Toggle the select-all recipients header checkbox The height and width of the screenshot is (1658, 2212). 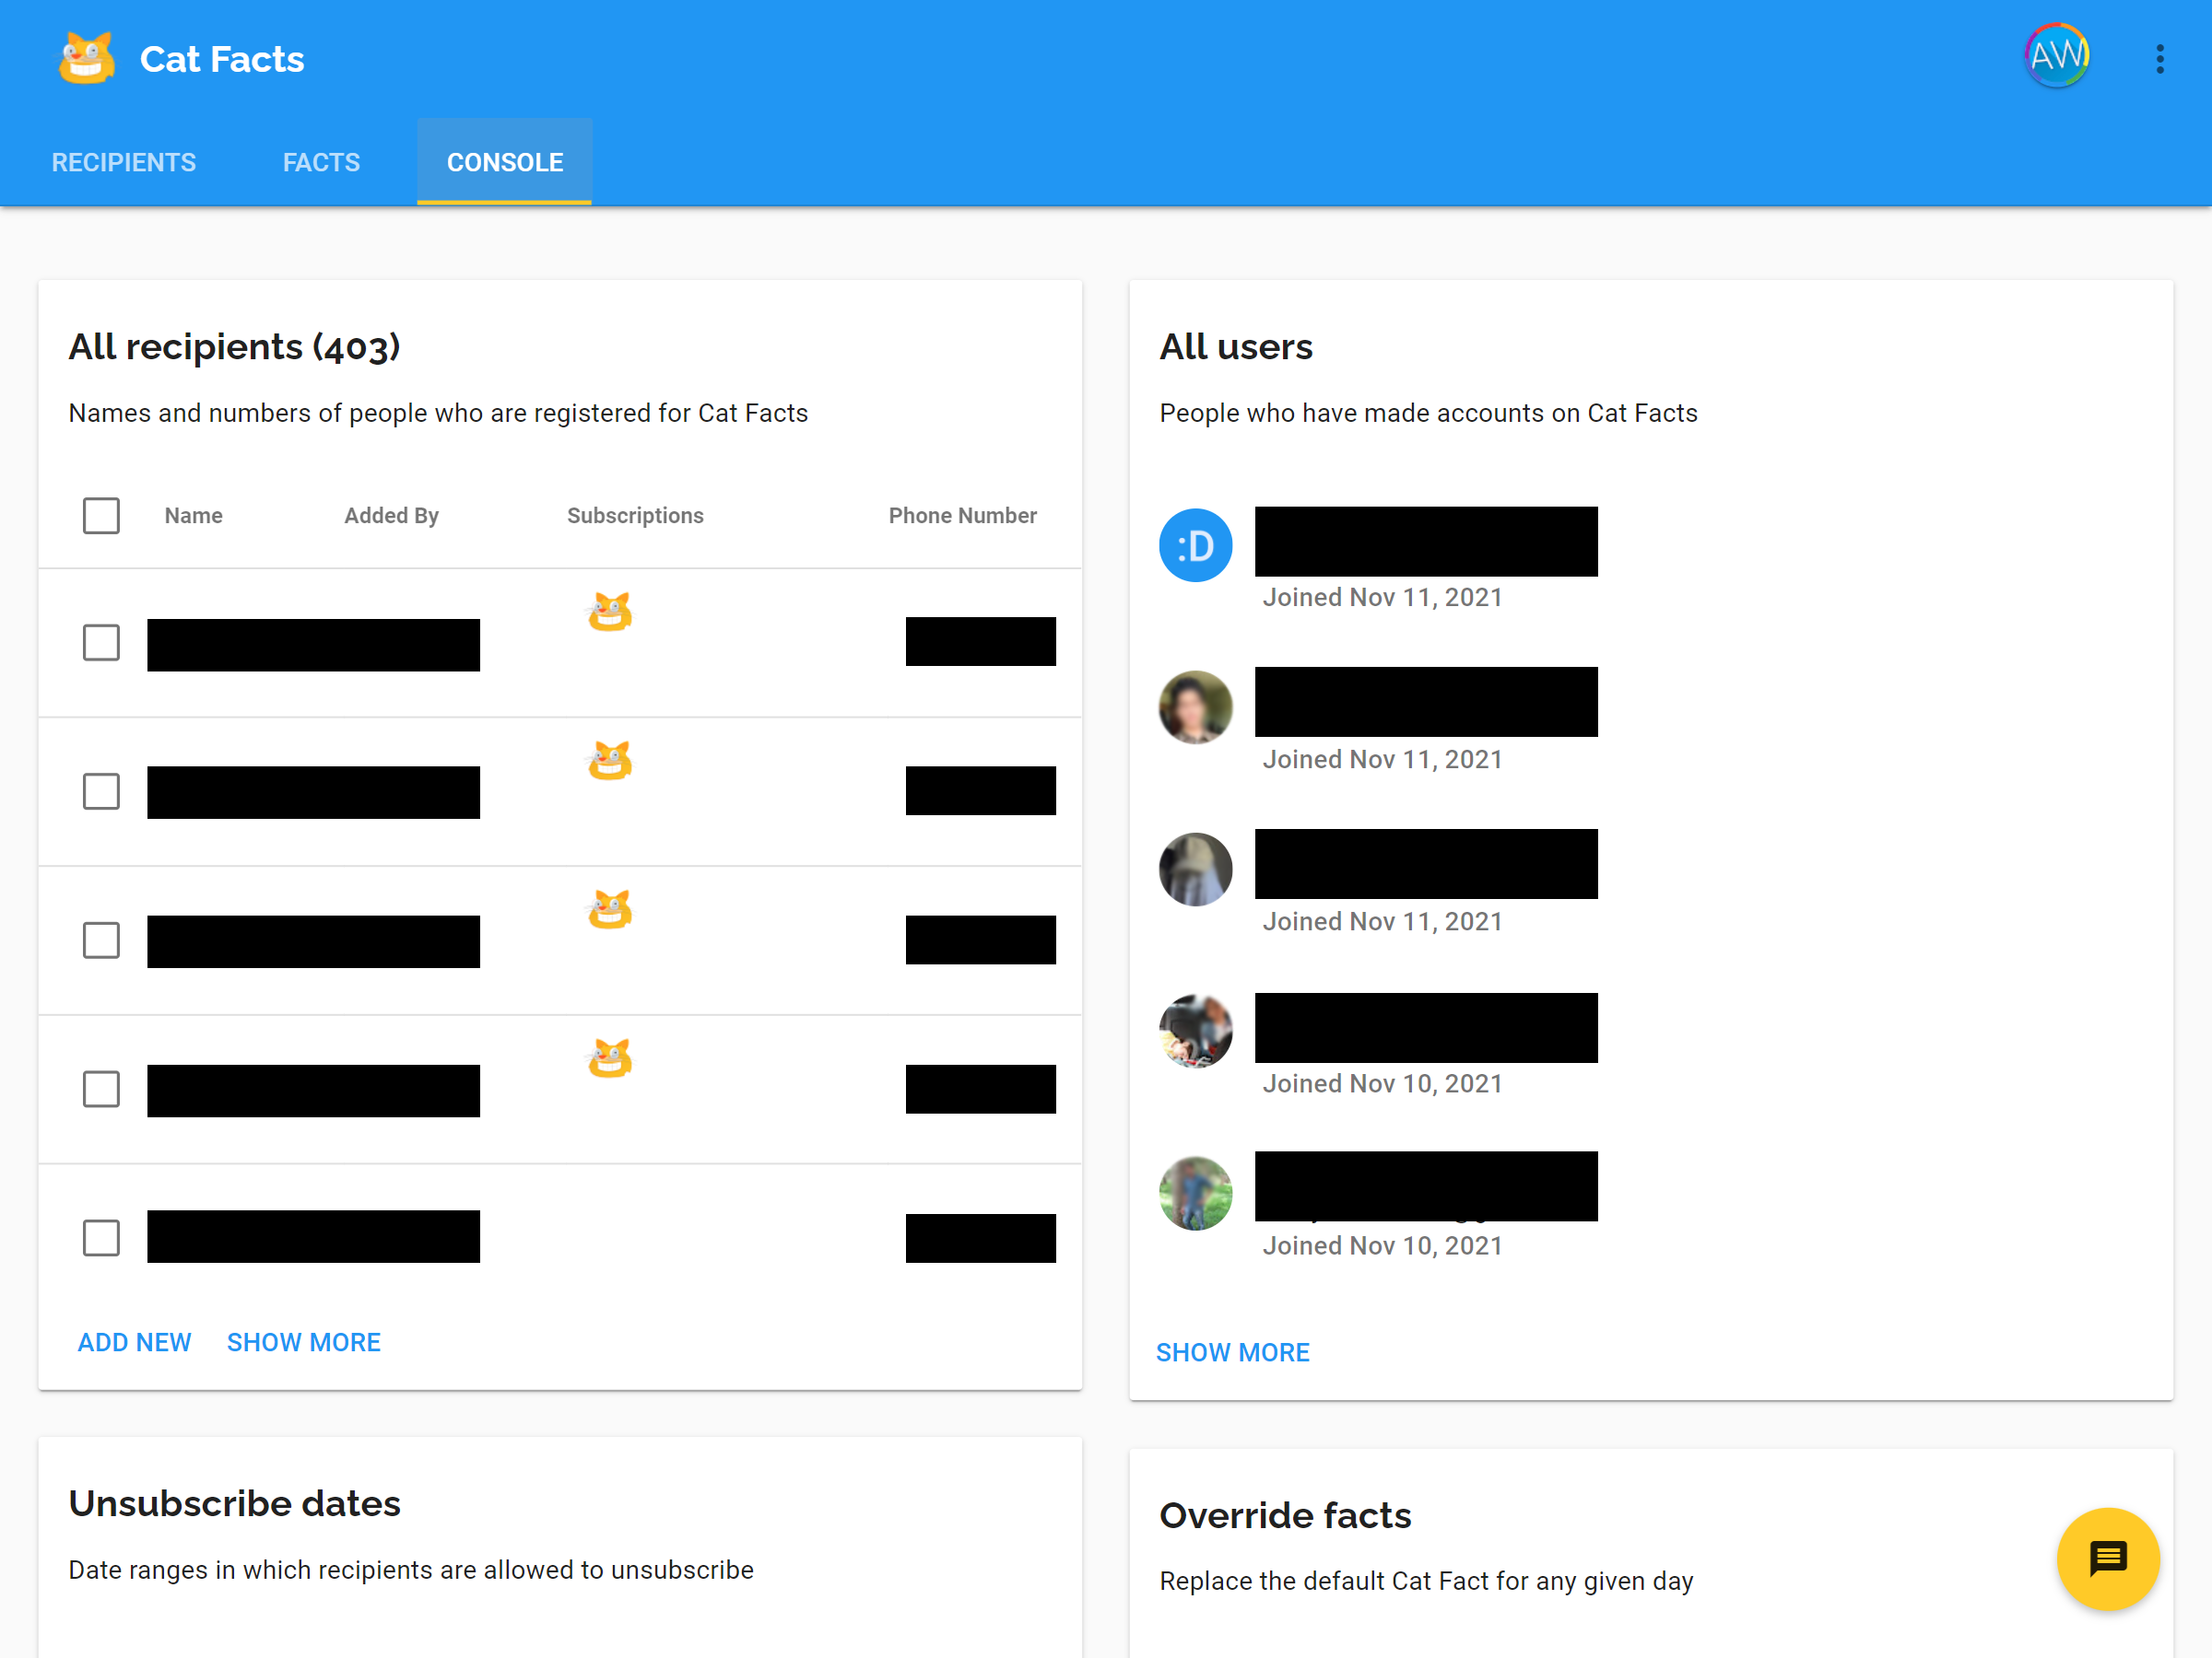pyautogui.click(x=101, y=516)
